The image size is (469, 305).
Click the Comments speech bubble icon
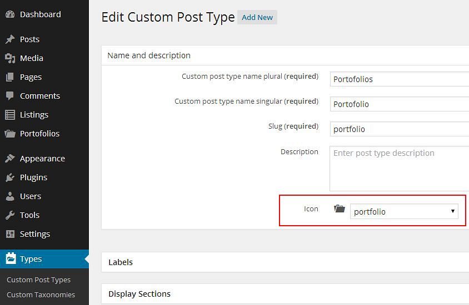tap(10, 96)
